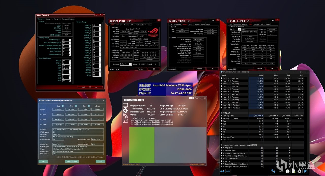Open the monitor icon in RunMemtestPro
The height and width of the screenshot is (176, 325).
tap(125, 105)
